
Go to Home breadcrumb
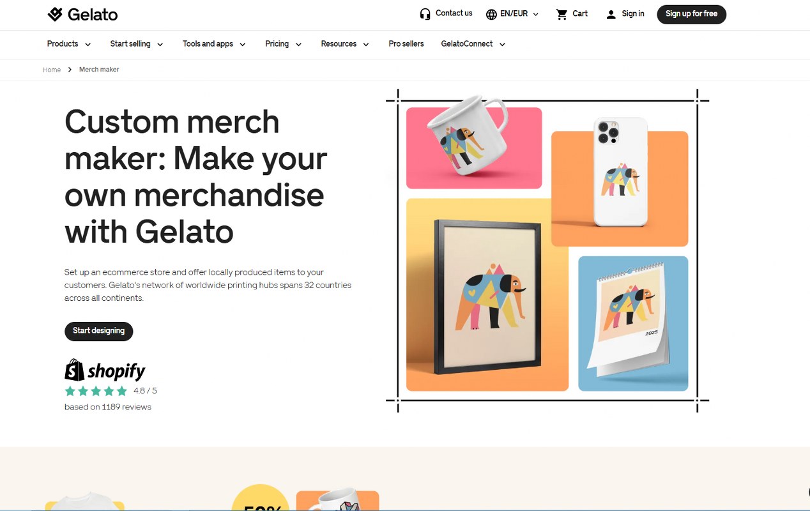pyautogui.click(x=52, y=70)
